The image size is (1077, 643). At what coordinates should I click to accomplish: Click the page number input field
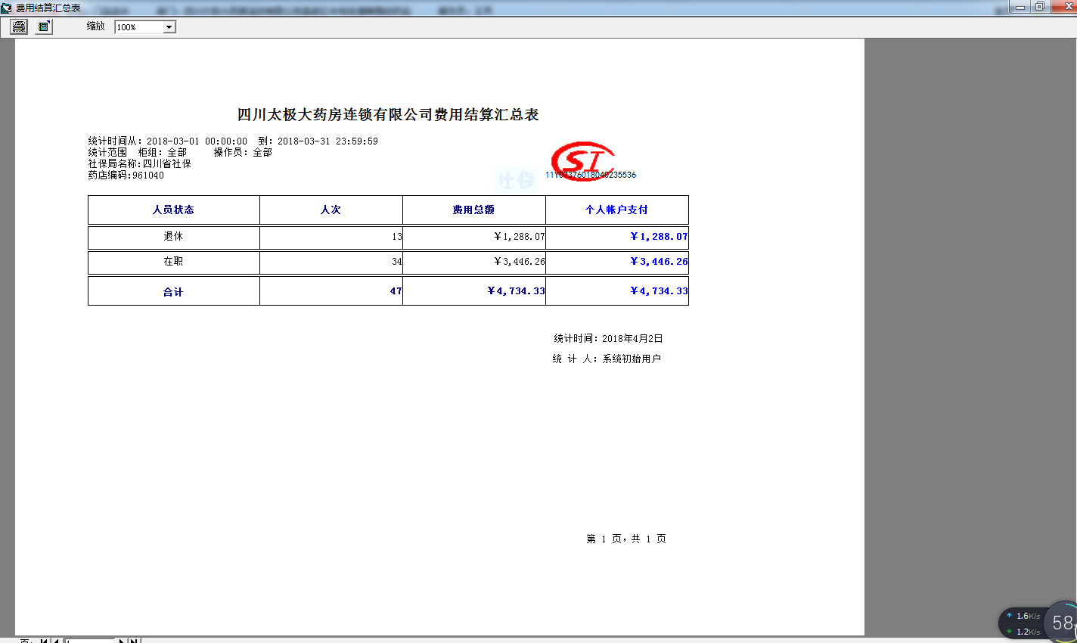pos(89,640)
